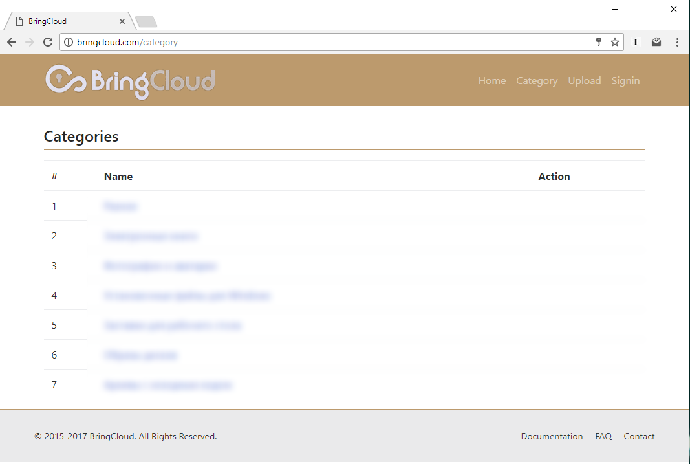Open a new browser tab
Viewport: 690px width, 464px height.
click(146, 20)
